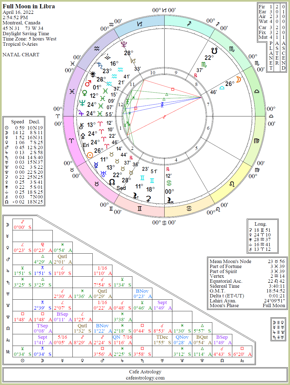
Task: Click the South Node symbol at 22° Scorpio
Action: [x=214, y=51]
